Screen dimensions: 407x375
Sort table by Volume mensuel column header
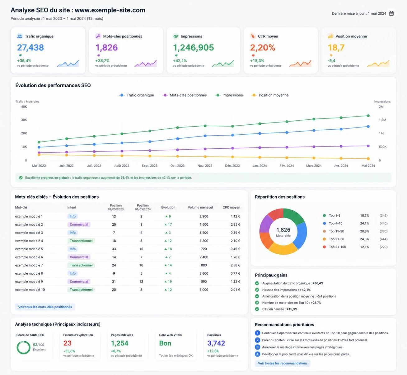click(200, 207)
